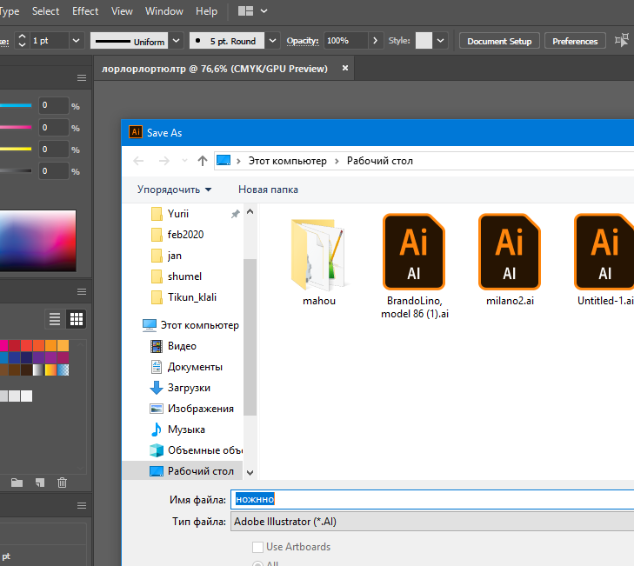
Task: Open Документы in the navigation tree
Action: tap(195, 367)
